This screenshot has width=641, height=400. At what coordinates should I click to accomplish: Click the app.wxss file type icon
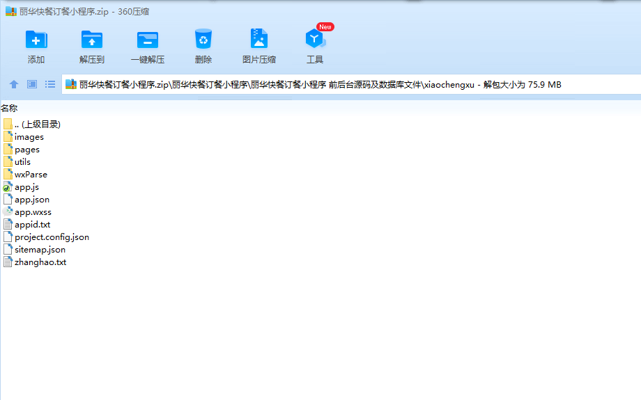pyautogui.click(x=8, y=212)
